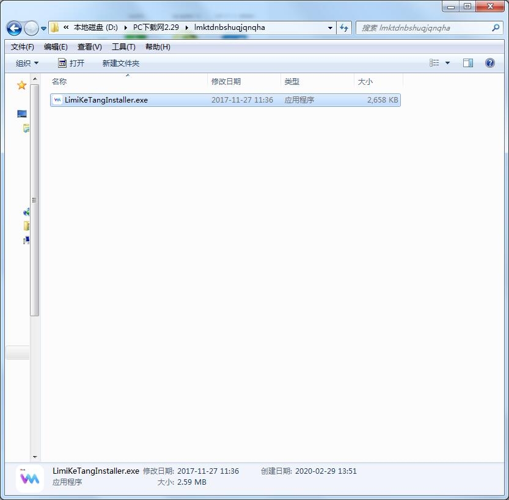Image resolution: width=509 pixels, height=500 pixels.
Task: Open the 组织 dropdown
Action: click(27, 63)
